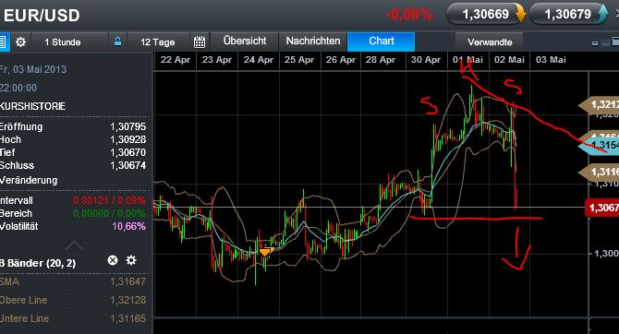619x334 pixels.
Task: Click the Untere Line value 1,31165
Action: point(127,318)
